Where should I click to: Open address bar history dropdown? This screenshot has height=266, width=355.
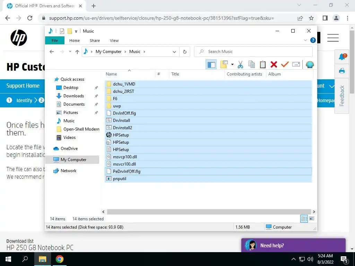tap(174, 52)
